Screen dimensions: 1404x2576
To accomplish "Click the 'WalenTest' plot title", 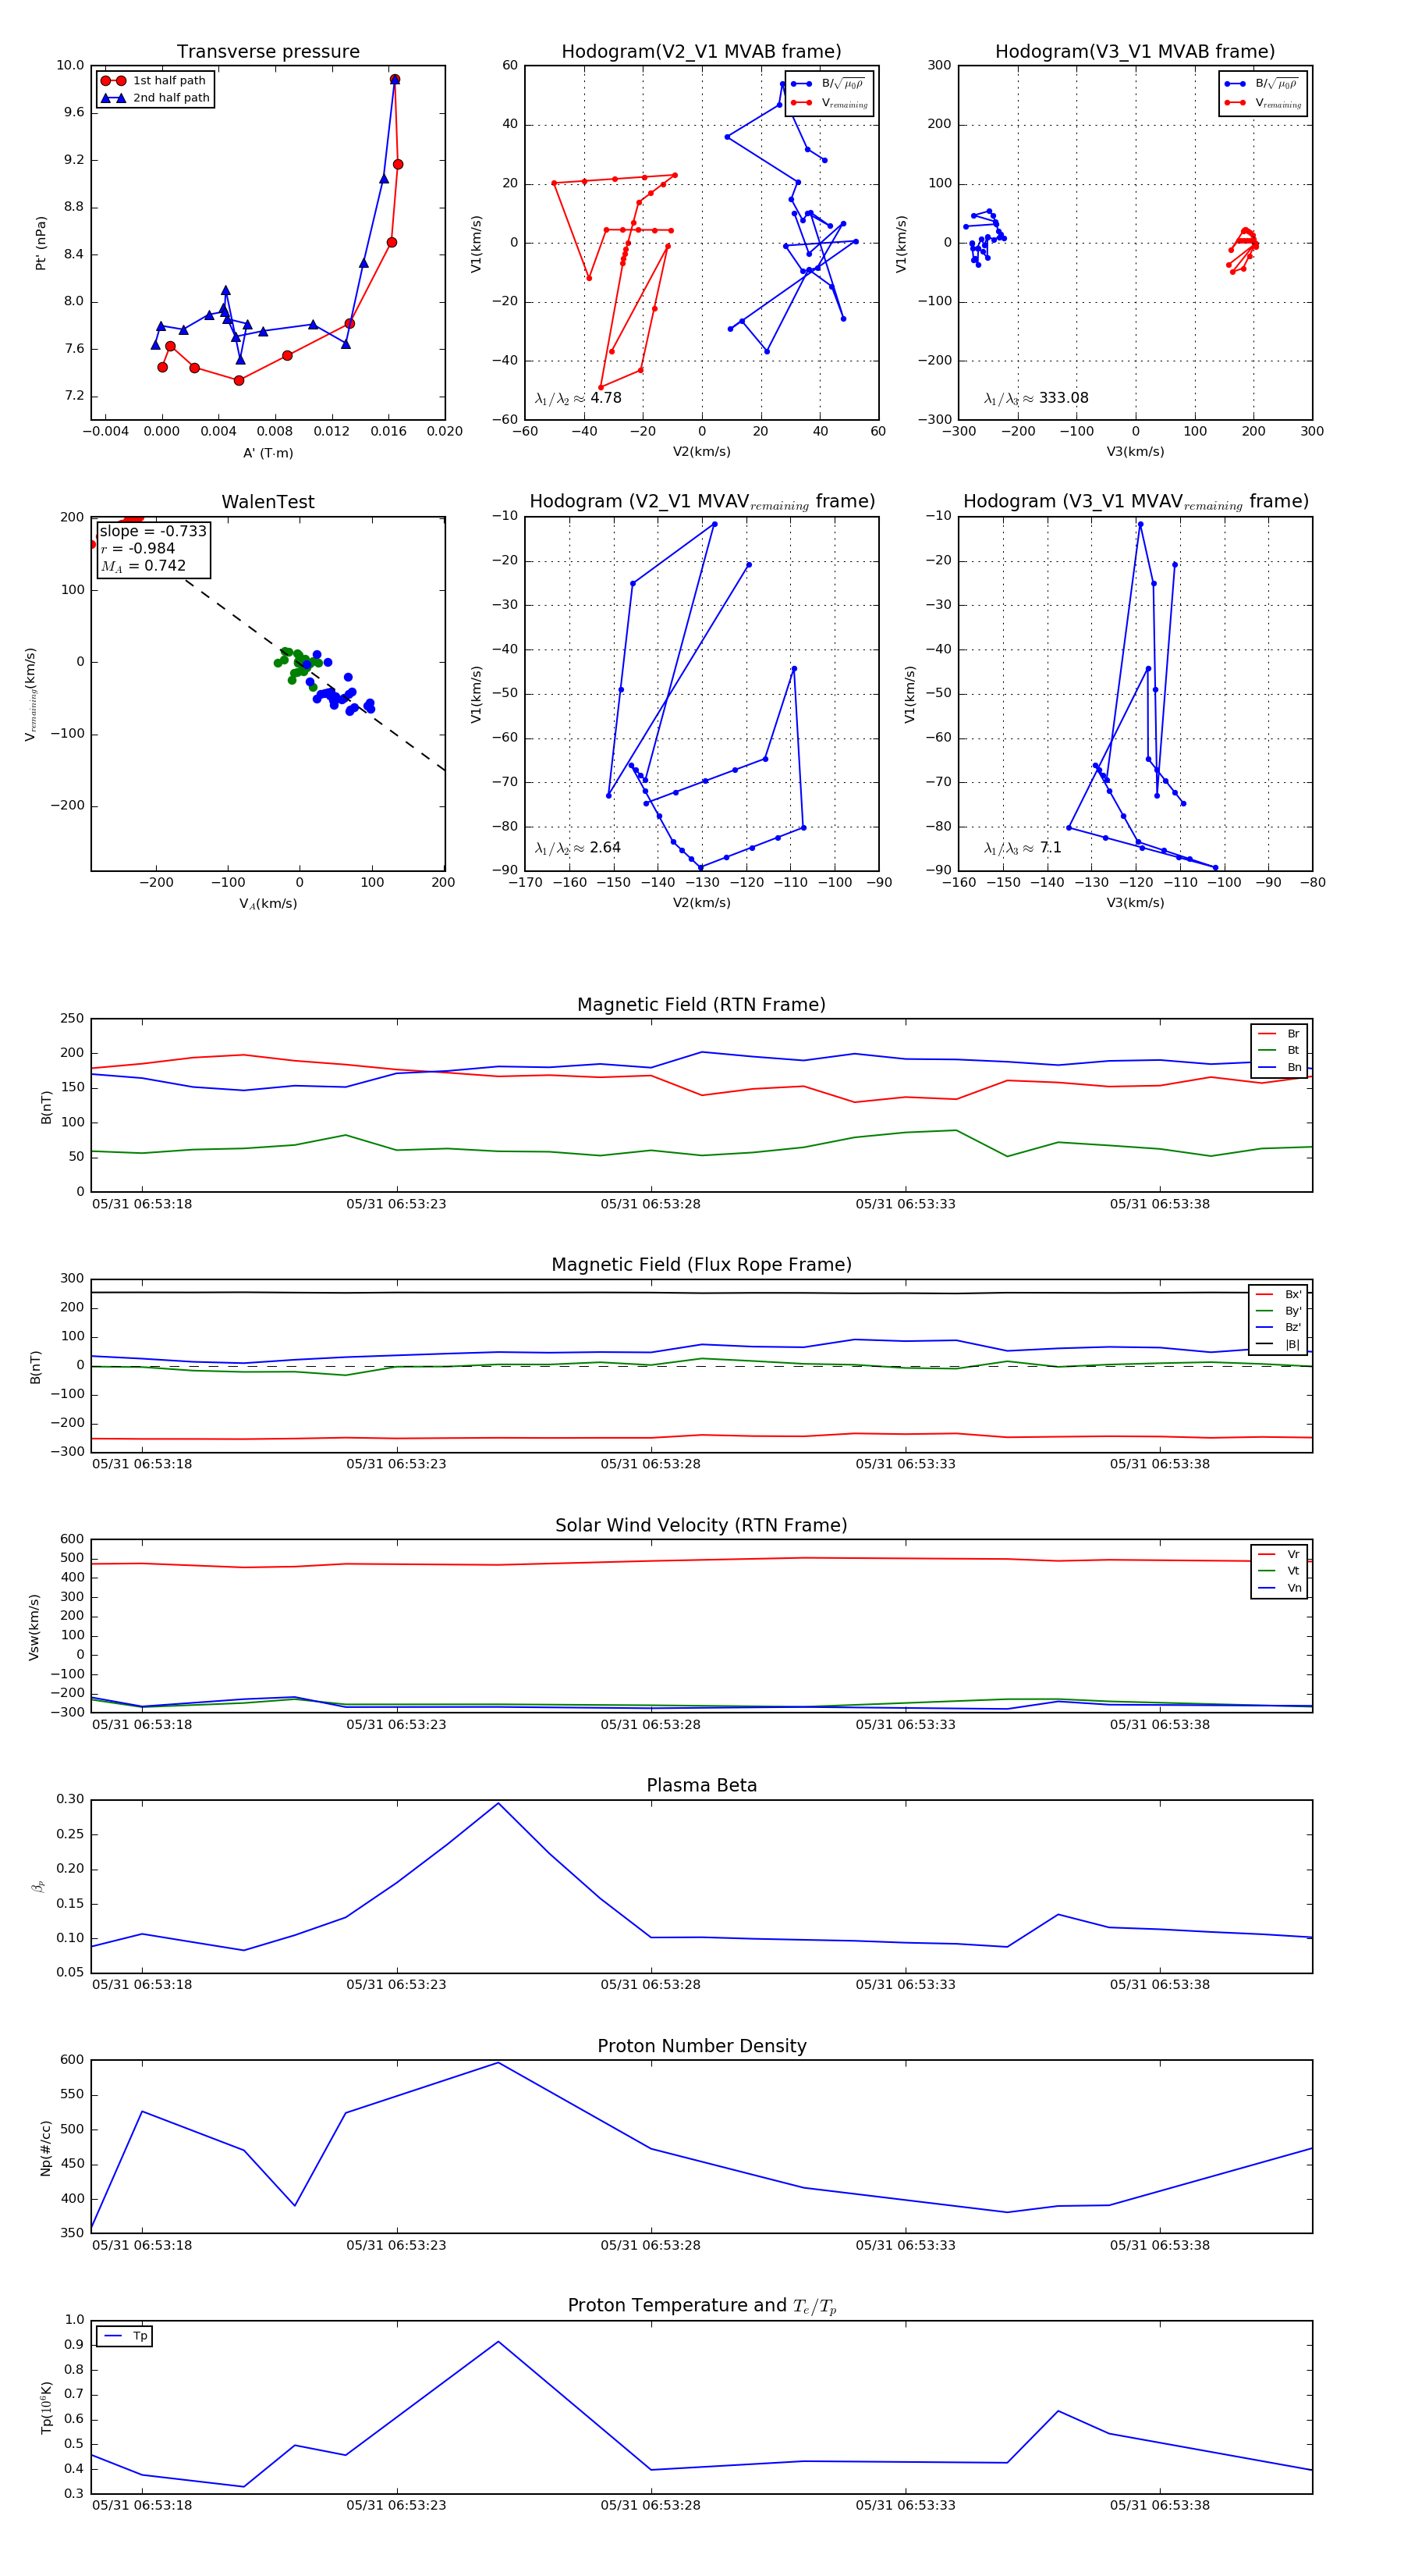I will tap(268, 502).
